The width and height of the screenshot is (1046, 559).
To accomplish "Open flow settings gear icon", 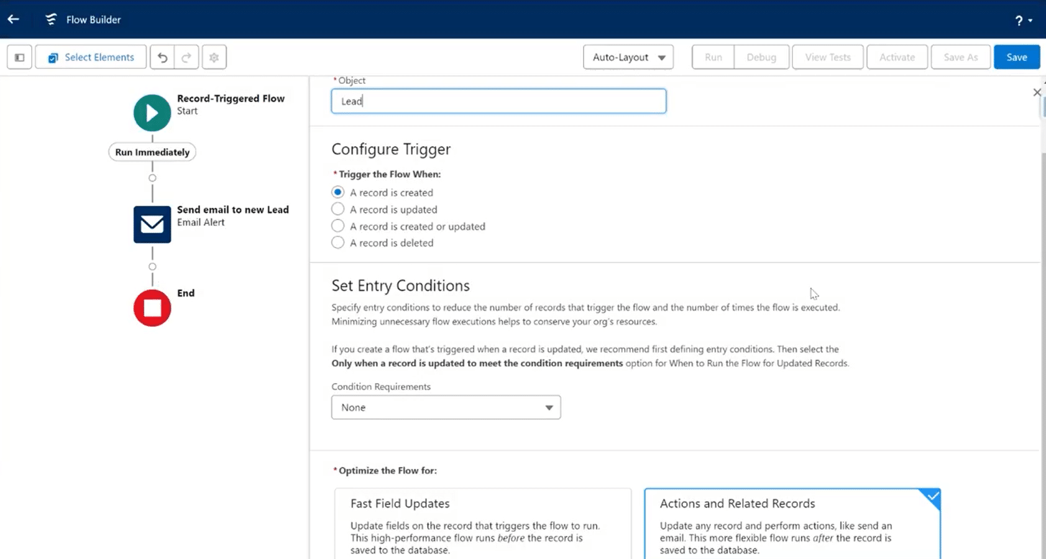I will coord(214,57).
